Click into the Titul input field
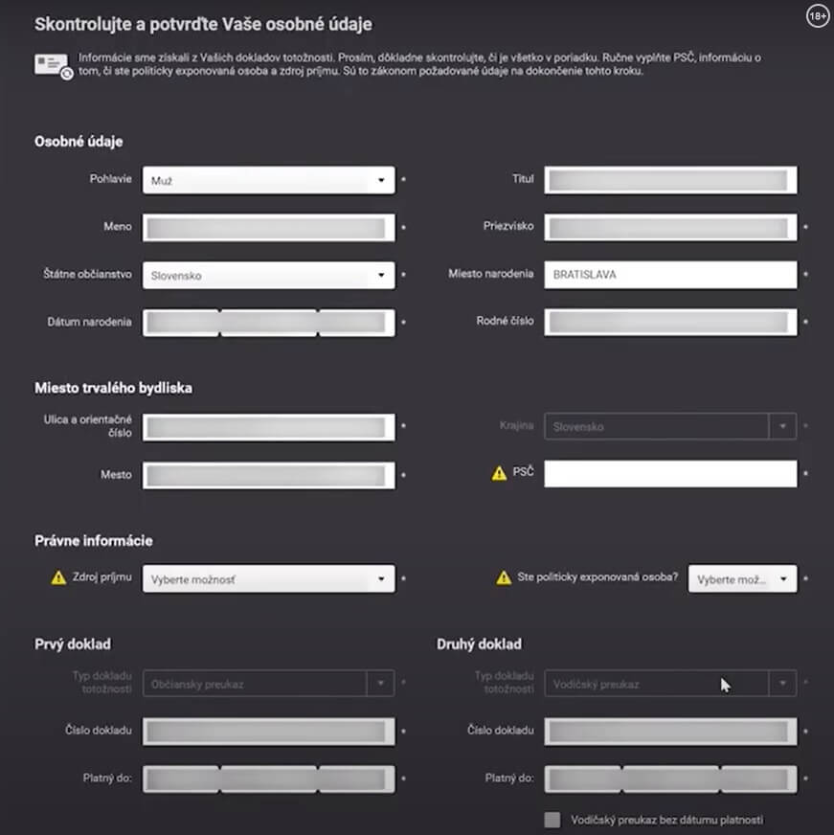The image size is (834, 835). pyautogui.click(x=670, y=180)
